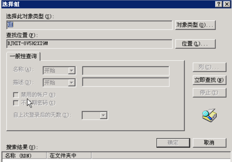Click the 停止 button
The width and height of the screenshot is (232, 162).
[x=209, y=93]
